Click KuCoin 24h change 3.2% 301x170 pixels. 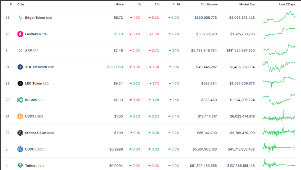[154, 100]
